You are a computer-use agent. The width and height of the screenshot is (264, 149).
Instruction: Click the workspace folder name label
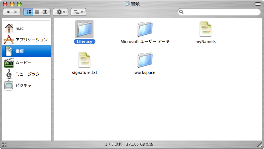(x=145, y=73)
